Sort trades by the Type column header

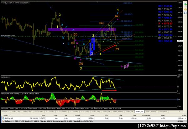coord(55,115)
